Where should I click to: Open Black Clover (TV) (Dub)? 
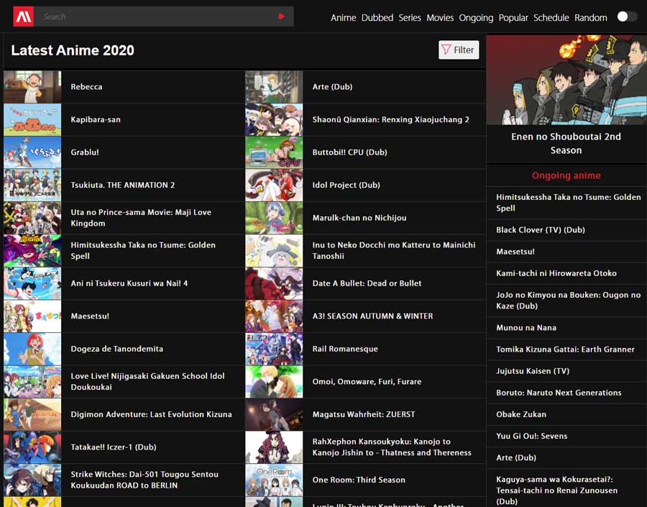(x=541, y=230)
